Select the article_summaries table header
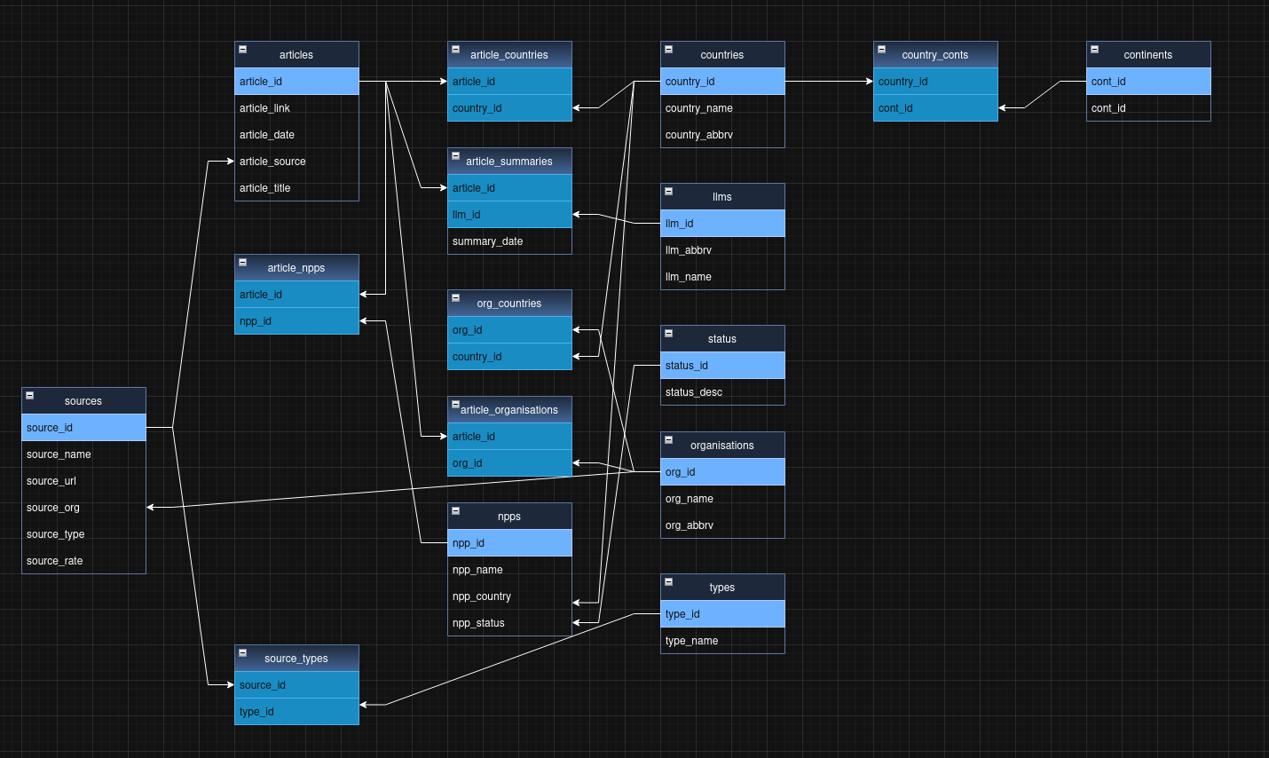1269x758 pixels. pos(509,162)
